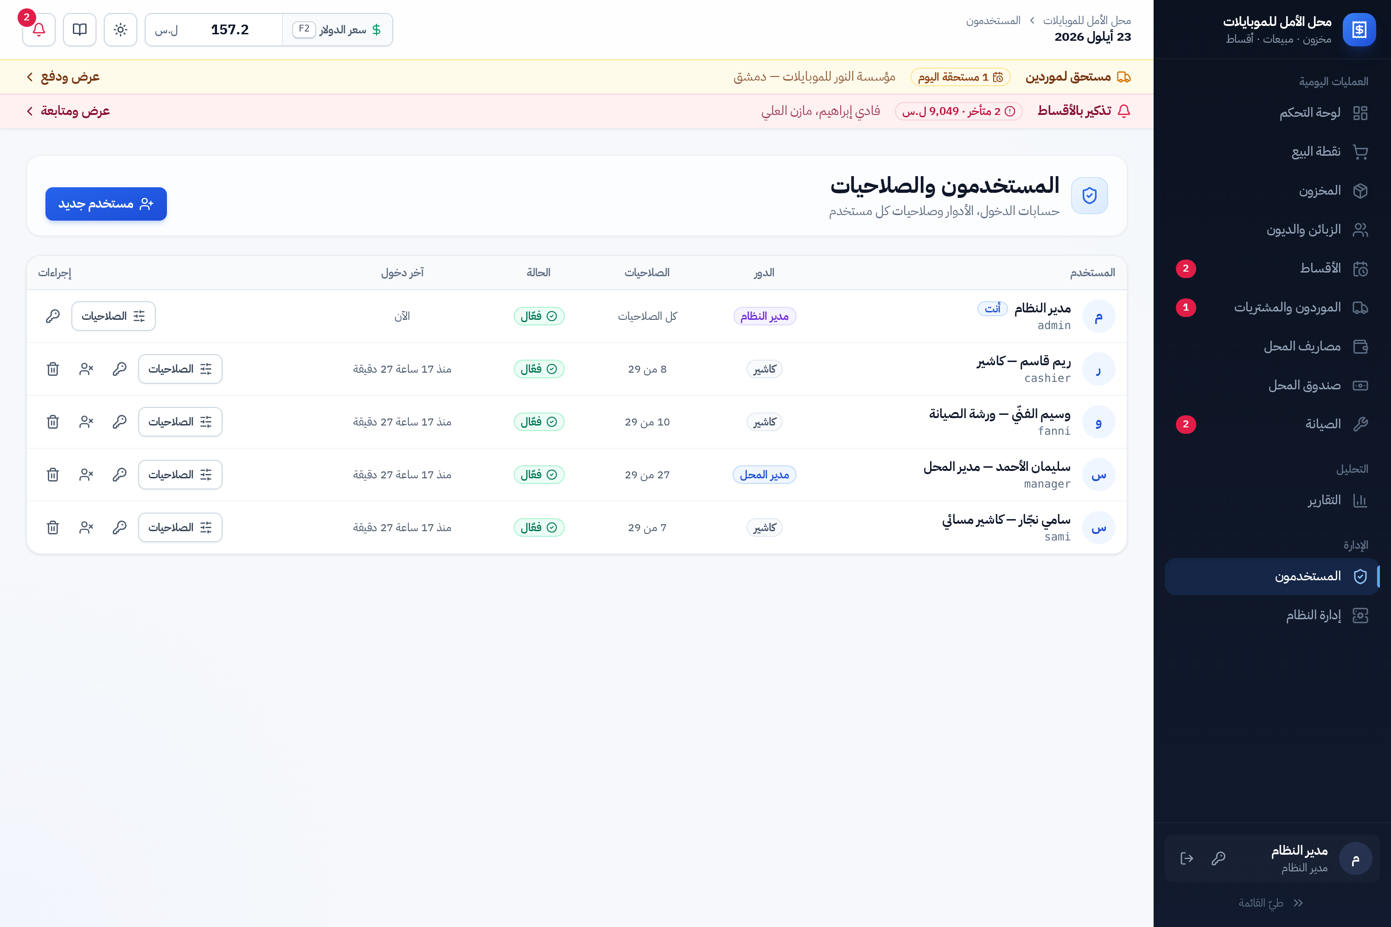Key icon for sami row
Viewport: 1391px width, 927px height.
point(120,527)
